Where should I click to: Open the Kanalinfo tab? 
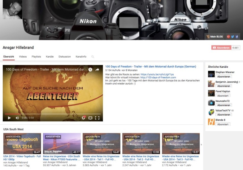tap(81, 57)
